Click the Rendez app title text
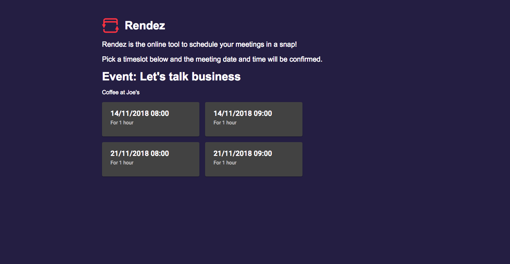The image size is (510, 264). coord(144,25)
